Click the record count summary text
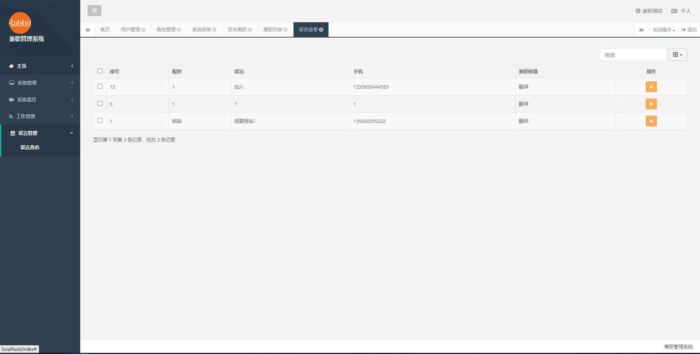 (134, 140)
